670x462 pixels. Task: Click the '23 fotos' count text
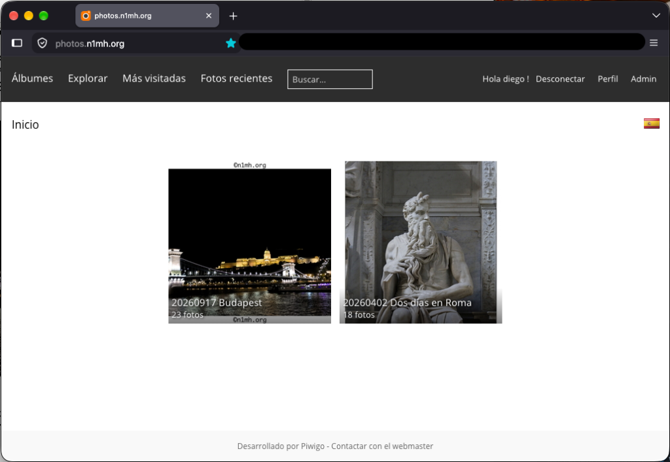[x=187, y=315]
